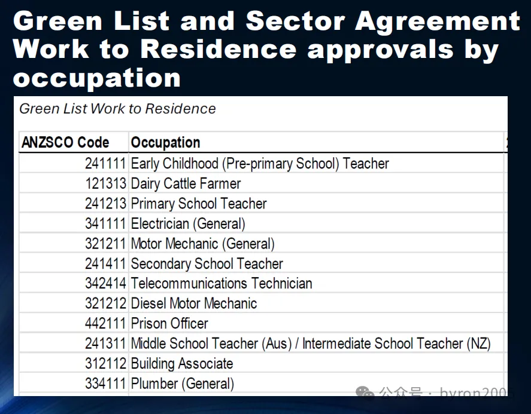Select the ANZSCO Code column header
This screenshot has height=414, width=531.
[x=65, y=143]
